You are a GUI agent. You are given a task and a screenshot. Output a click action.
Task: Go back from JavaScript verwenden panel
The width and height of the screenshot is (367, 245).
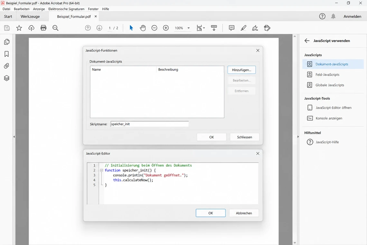point(307,41)
